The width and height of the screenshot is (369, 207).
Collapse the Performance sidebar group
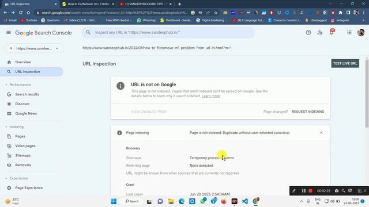[x=6, y=85]
